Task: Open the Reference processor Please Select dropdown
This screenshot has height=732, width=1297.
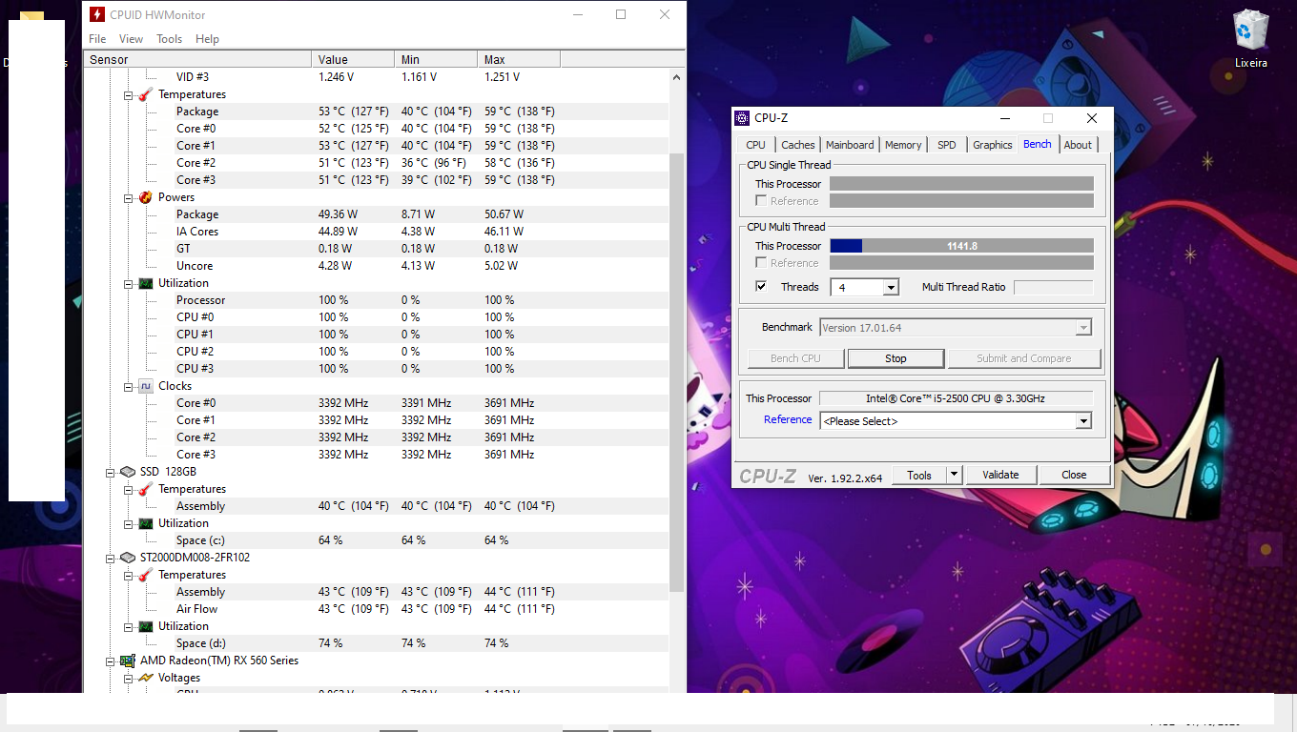Action: [x=1083, y=421]
